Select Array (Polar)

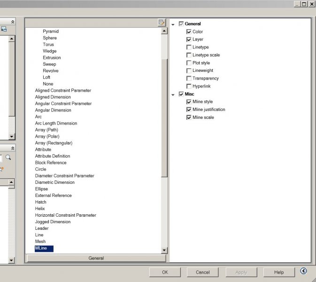[47, 136]
